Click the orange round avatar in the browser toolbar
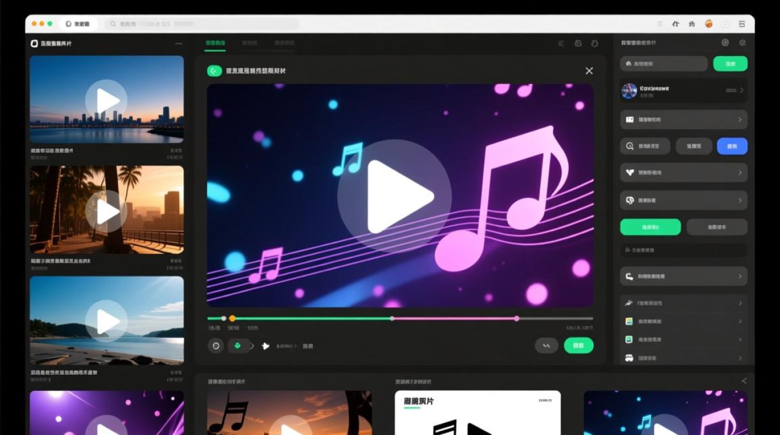Screen dimensions: 780x435 coord(709,24)
